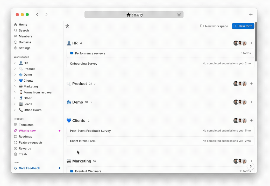The width and height of the screenshot is (270, 186).
Task: Click the Rewards dollar icon
Action: pos(16,148)
